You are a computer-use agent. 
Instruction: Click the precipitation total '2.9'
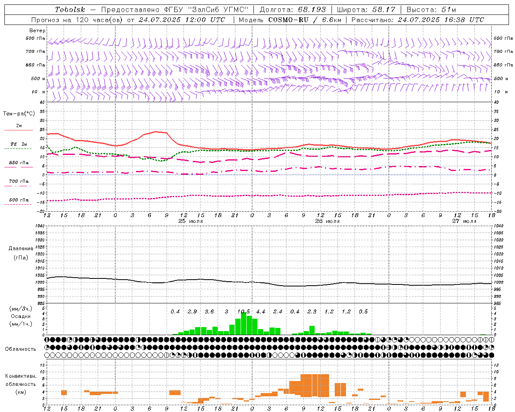click(192, 312)
